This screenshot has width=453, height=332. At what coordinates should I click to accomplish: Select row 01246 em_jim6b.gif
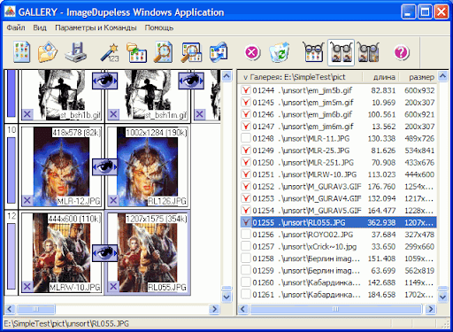[x=338, y=114]
